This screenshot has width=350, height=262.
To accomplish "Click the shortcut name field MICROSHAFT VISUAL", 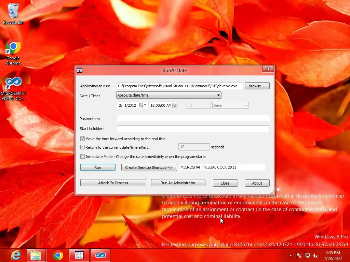I will [x=222, y=167].
